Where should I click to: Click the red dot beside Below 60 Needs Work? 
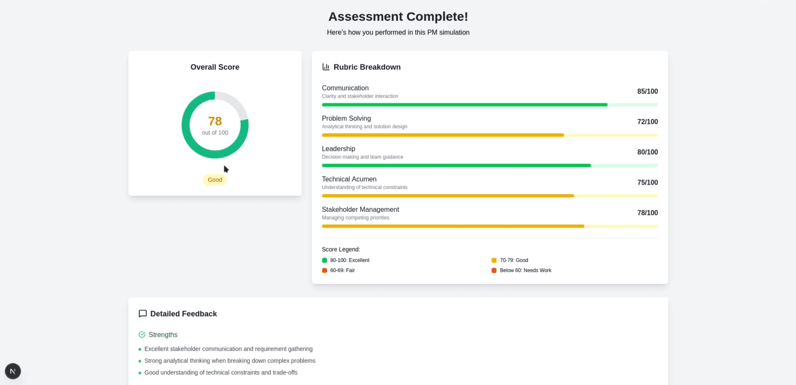(x=493, y=270)
